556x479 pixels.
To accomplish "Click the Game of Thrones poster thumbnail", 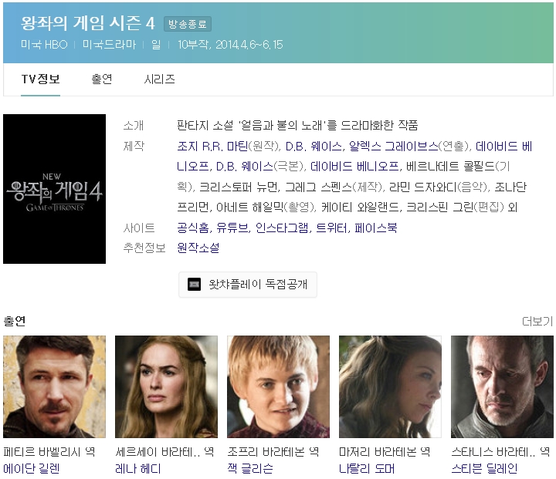I will tap(54, 189).
